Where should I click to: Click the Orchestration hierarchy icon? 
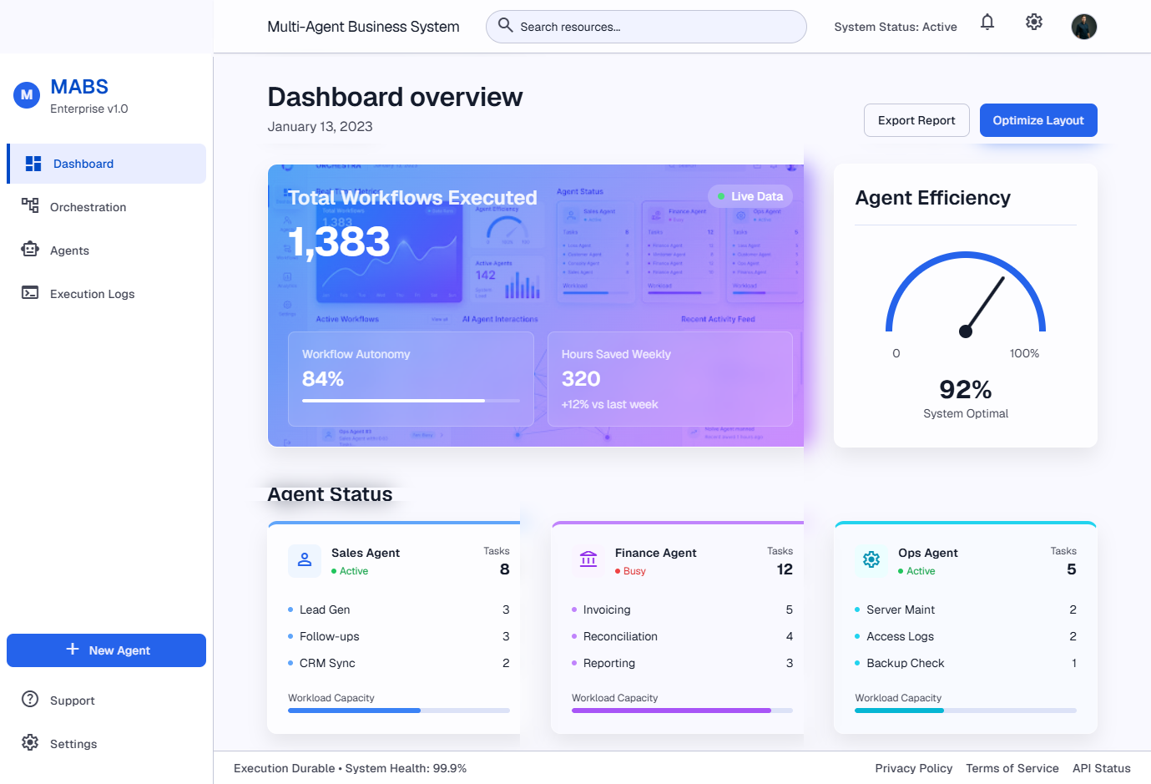click(x=30, y=205)
